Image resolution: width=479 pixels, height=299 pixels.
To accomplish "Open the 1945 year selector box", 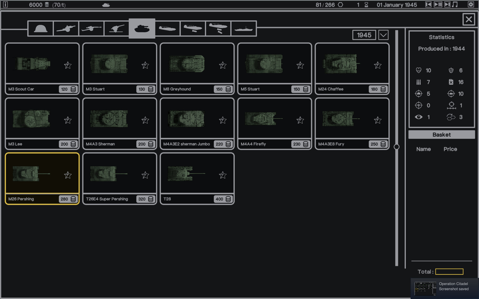I will (364, 35).
